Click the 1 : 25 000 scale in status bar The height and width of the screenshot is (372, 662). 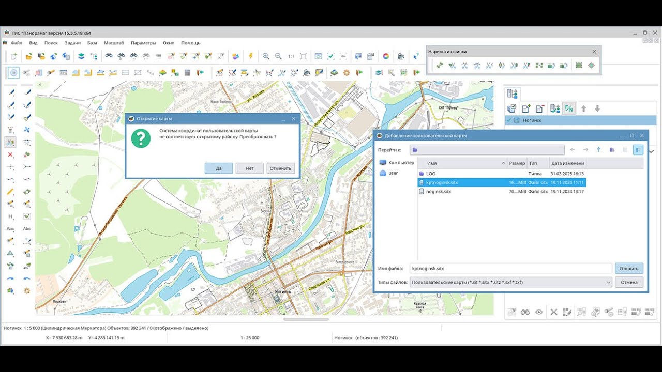[250, 338]
